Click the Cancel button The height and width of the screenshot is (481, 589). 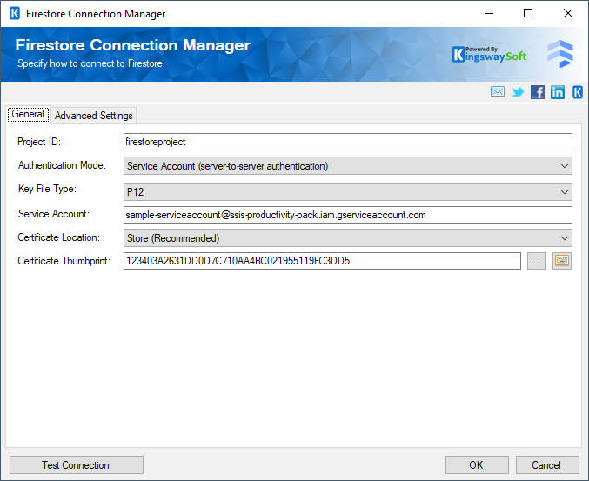(547, 464)
